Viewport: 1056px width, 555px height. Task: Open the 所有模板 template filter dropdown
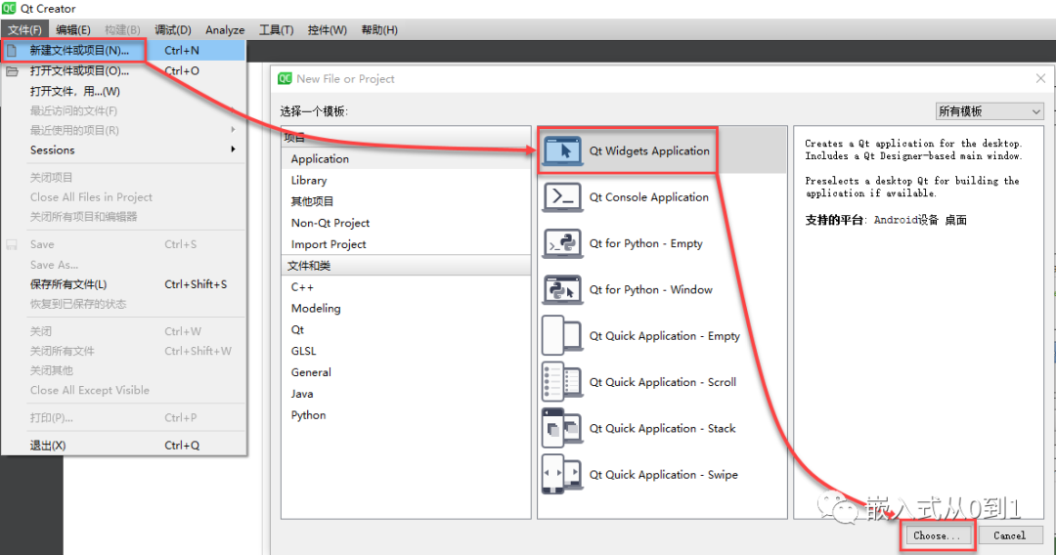pos(990,111)
